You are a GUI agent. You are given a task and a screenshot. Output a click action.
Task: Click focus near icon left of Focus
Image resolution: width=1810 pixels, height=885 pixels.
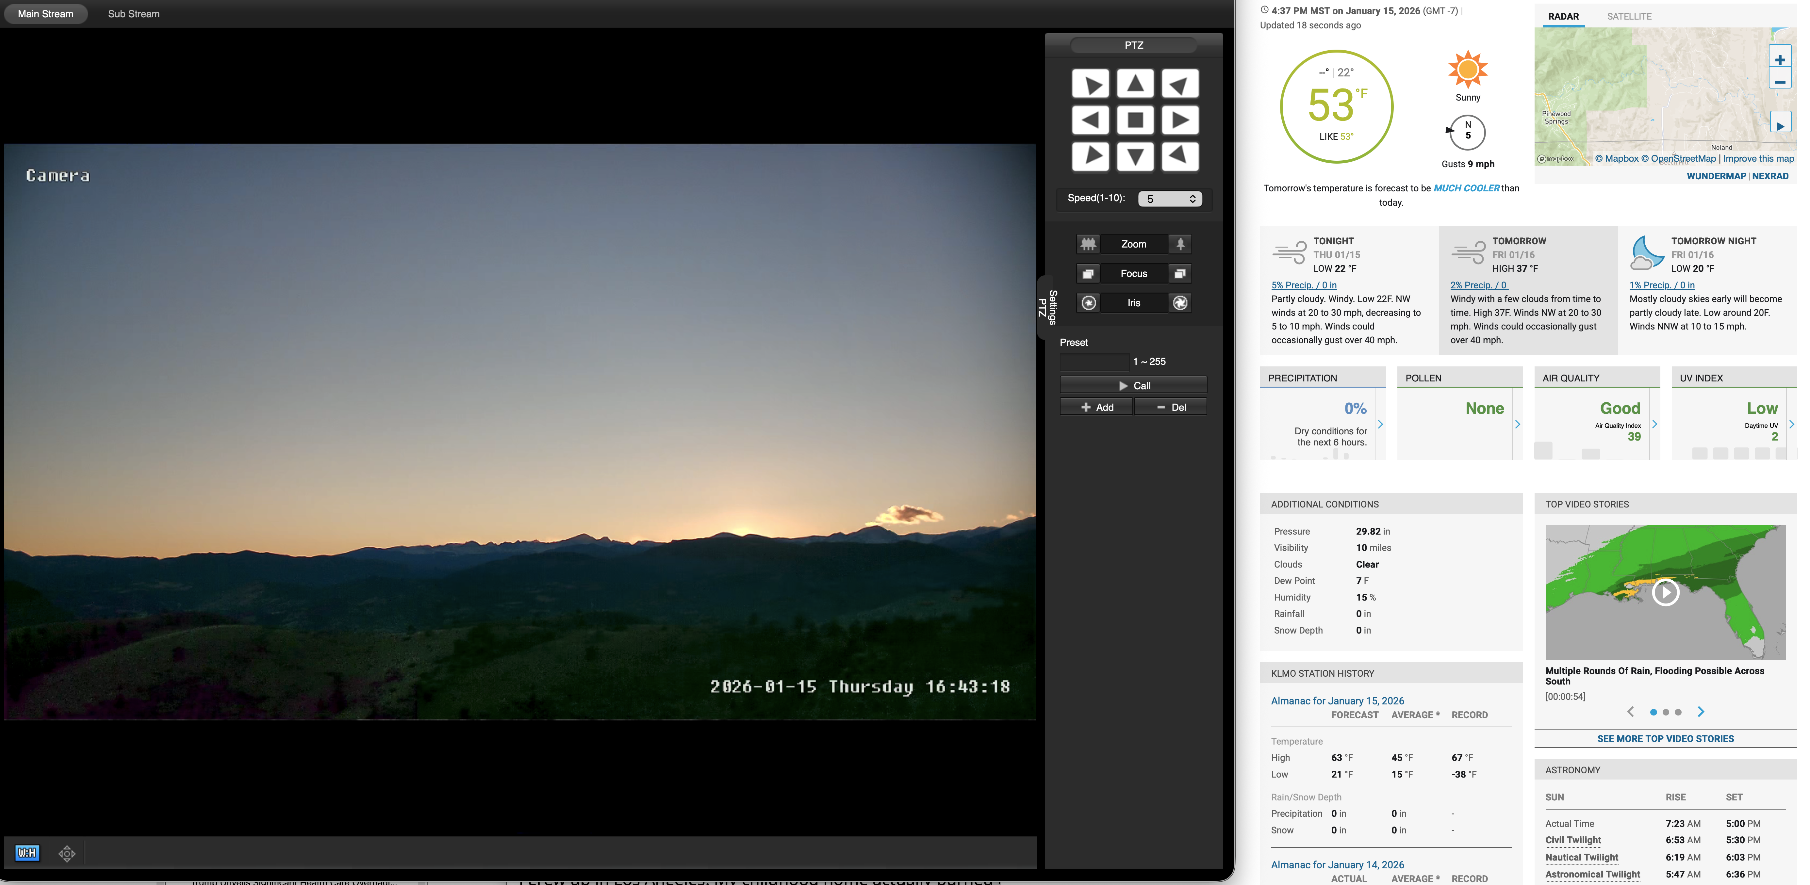pyautogui.click(x=1088, y=273)
